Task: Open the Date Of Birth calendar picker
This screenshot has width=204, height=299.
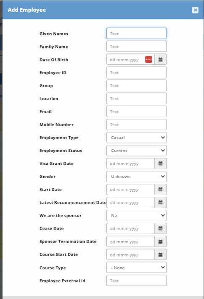Action: (160, 59)
